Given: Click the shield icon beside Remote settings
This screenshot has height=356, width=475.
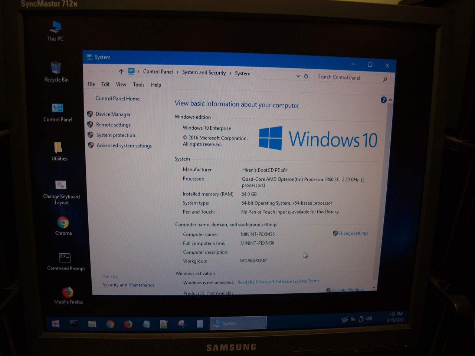Looking at the screenshot, I should click(90, 124).
